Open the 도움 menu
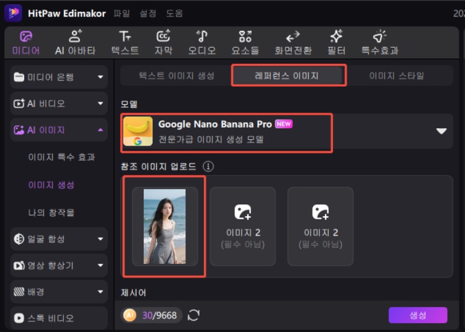The width and height of the screenshot is (465, 332). pos(174,14)
